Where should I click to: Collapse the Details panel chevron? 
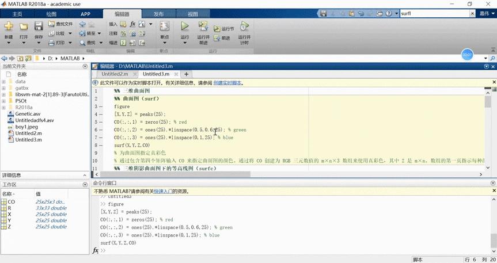pyautogui.click(x=85, y=175)
